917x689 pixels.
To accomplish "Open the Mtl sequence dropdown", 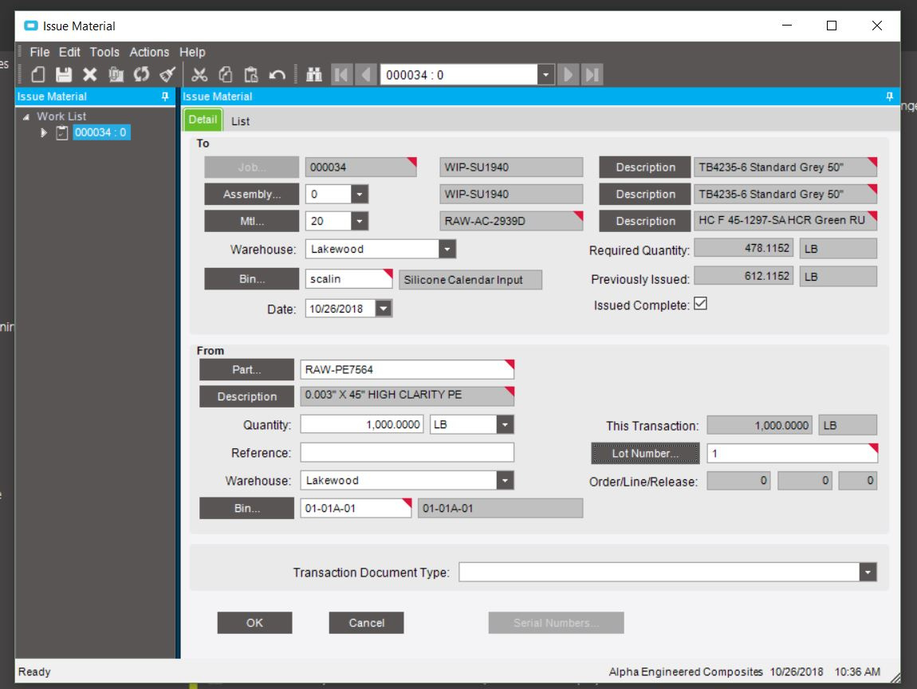I will pos(360,221).
